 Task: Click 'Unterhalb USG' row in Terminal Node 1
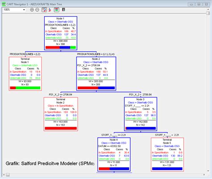pyautogui.click(x=25, y=78)
